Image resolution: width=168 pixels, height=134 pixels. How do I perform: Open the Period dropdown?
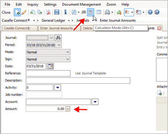pos(59,45)
